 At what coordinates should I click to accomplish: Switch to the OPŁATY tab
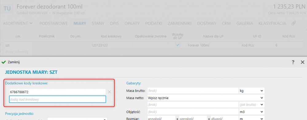coord(132,23)
